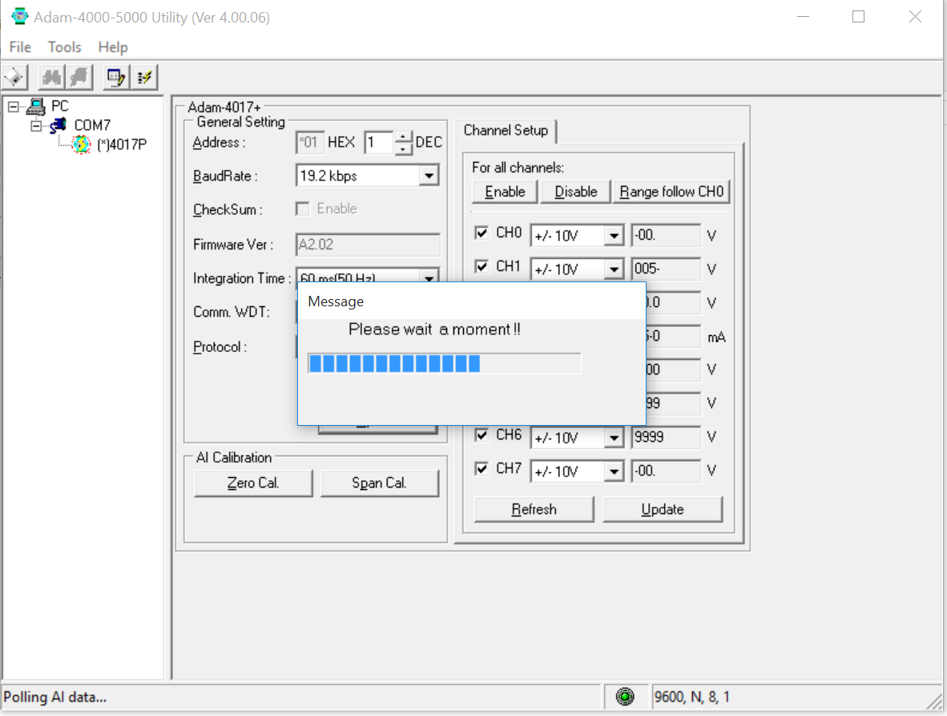Click the Message dialog title bar

[472, 301]
